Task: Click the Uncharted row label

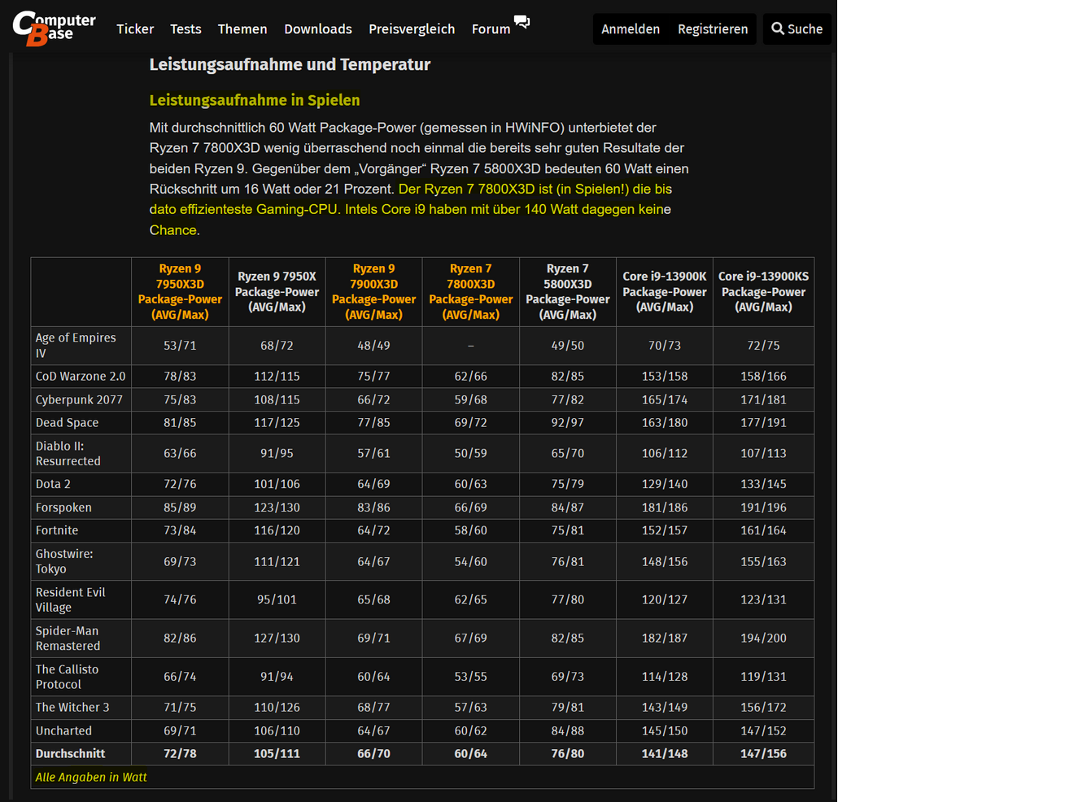Action: [63, 731]
